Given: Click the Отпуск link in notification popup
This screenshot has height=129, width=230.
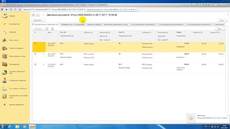Looking at the screenshot, I should pyautogui.click(x=212, y=118).
